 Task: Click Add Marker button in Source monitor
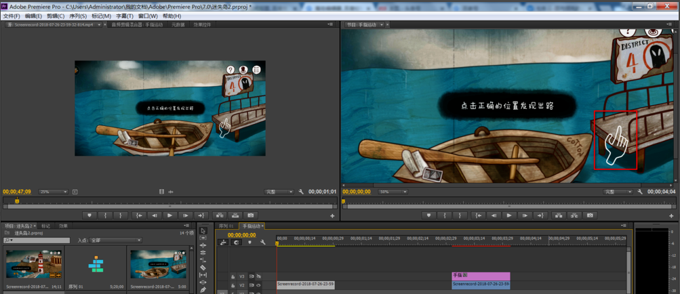point(89,215)
